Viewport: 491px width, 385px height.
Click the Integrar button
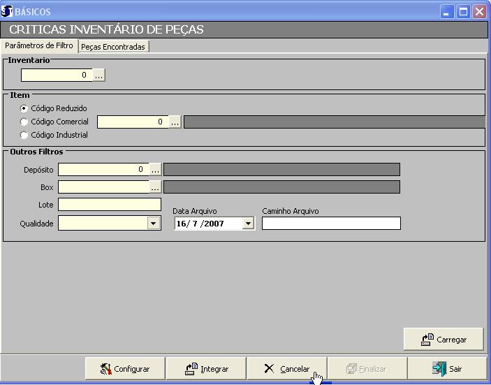[x=206, y=369]
